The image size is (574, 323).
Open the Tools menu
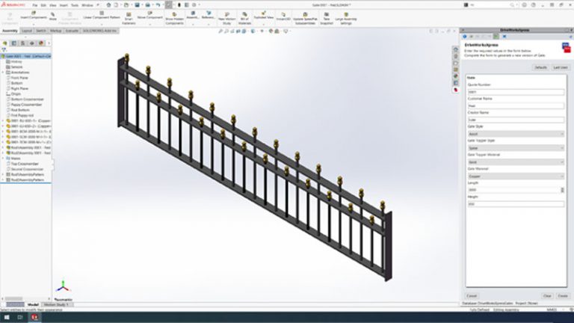pos(74,4)
